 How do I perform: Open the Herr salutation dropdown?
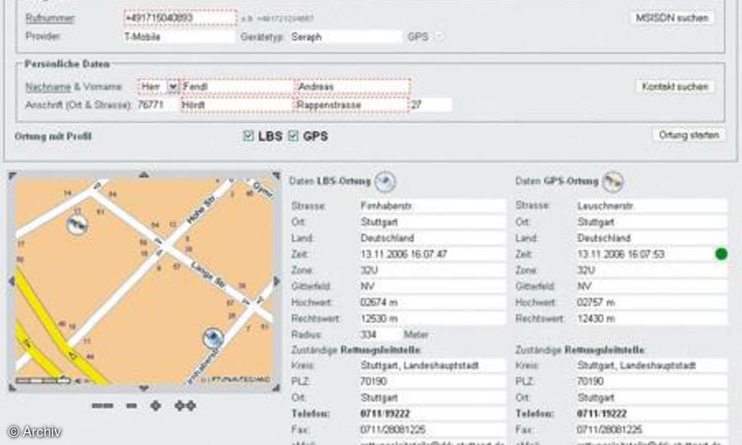pos(173,87)
